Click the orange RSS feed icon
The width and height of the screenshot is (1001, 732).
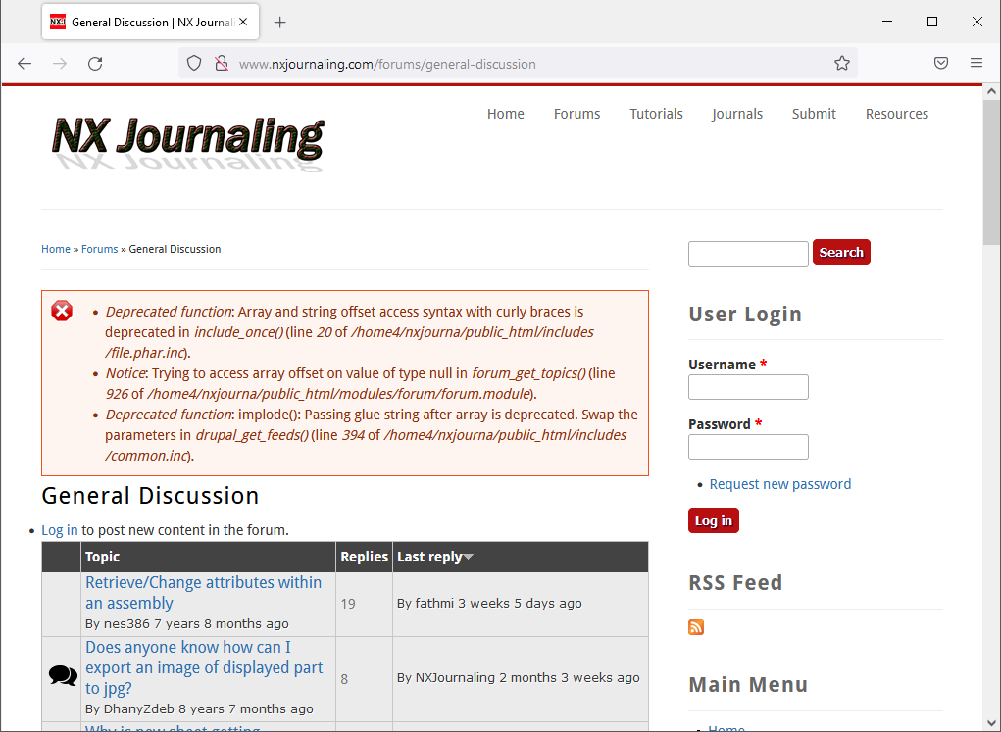(x=696, y=627)
